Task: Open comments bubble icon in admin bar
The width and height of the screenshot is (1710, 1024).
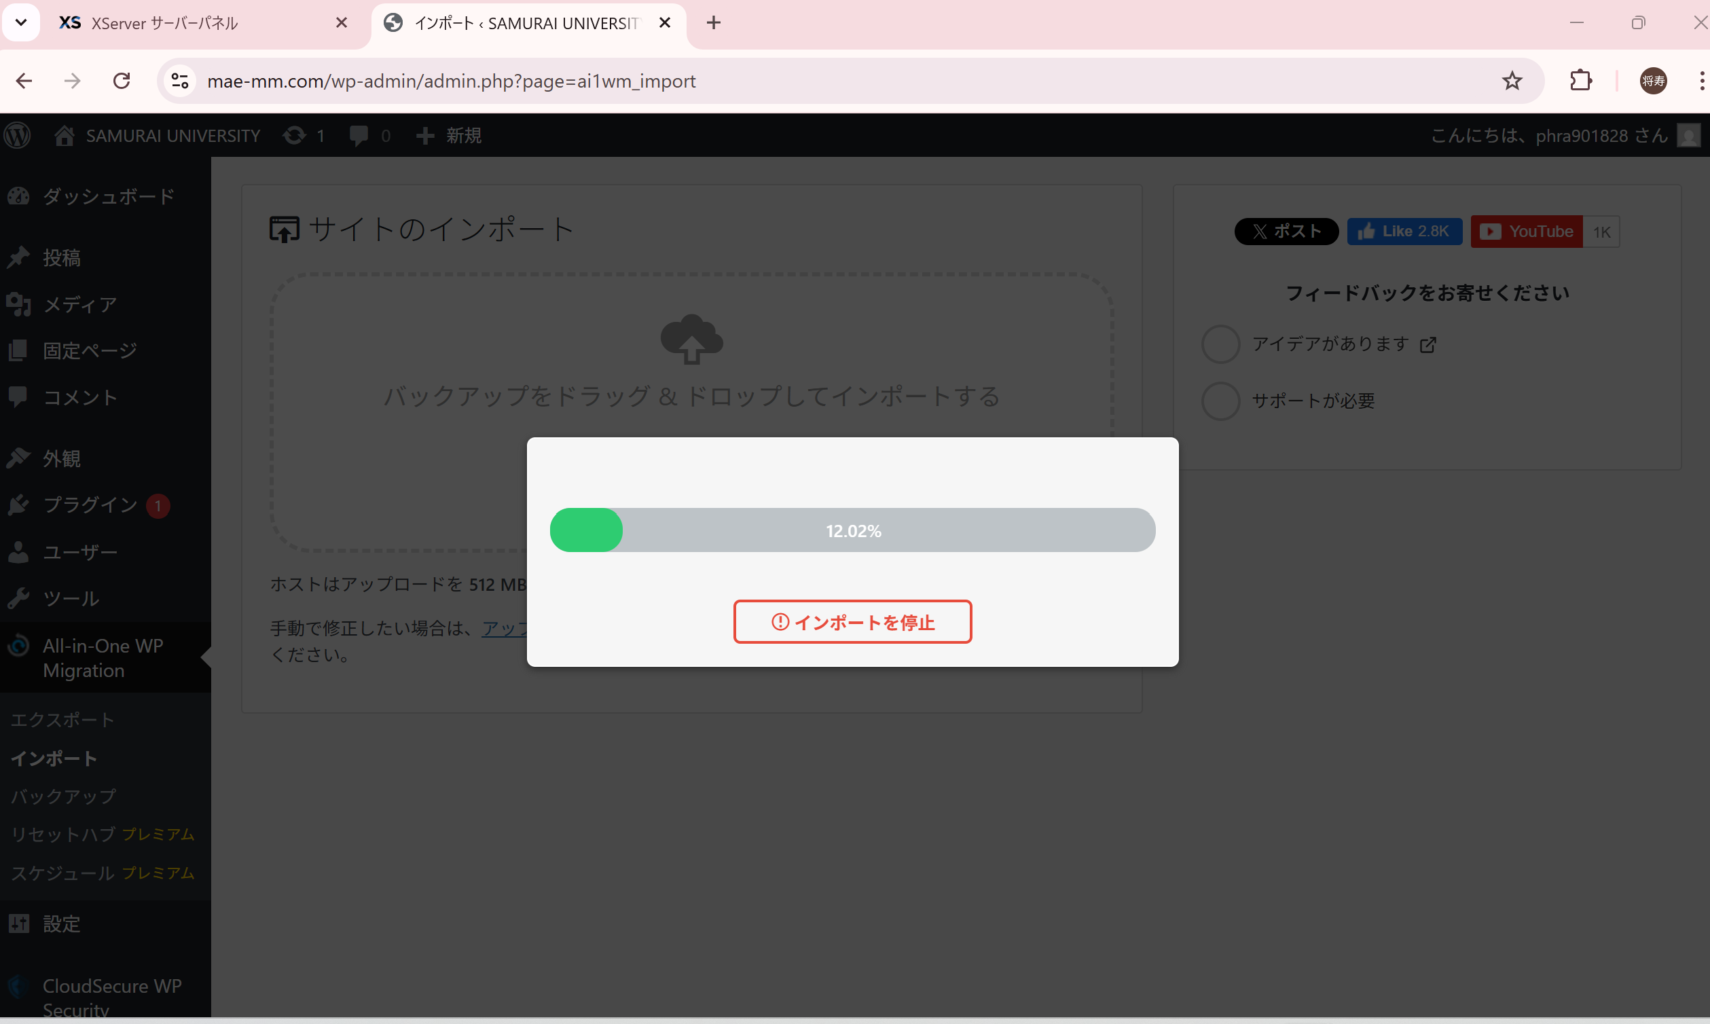Action: (370, 135)
